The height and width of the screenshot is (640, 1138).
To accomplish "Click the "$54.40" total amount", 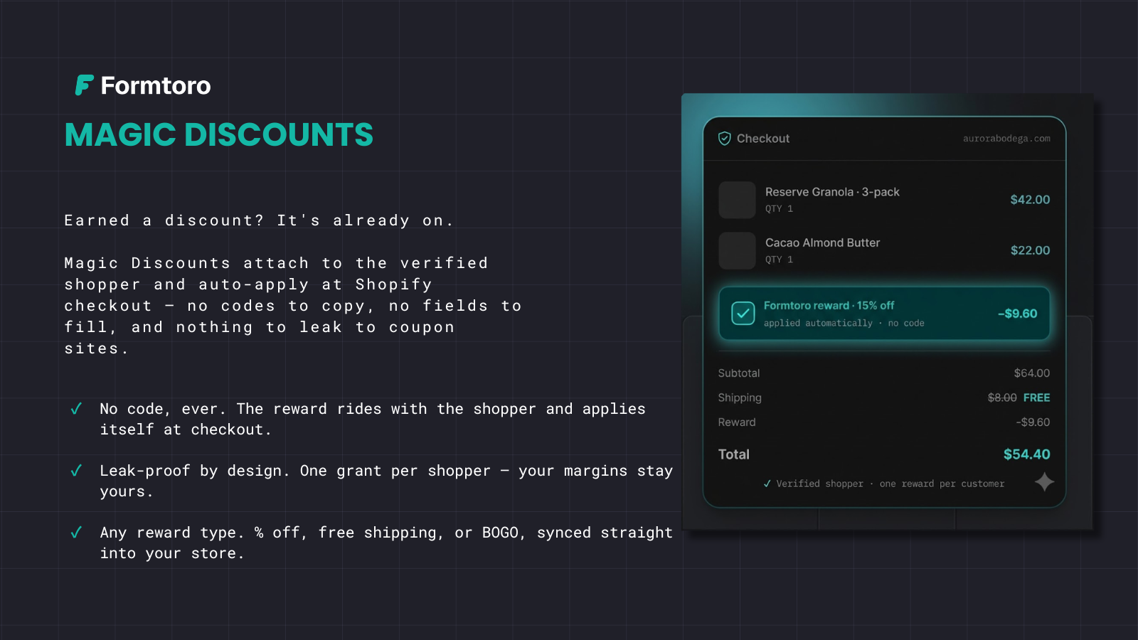I will coord(1027,454).
